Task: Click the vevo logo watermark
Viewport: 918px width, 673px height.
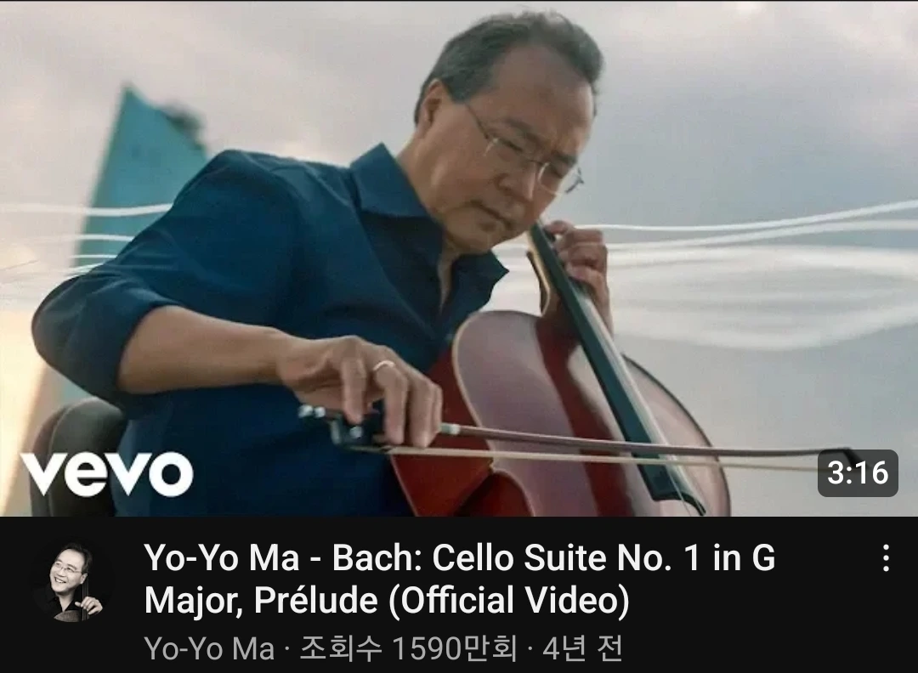Action: tap(106, 472)
